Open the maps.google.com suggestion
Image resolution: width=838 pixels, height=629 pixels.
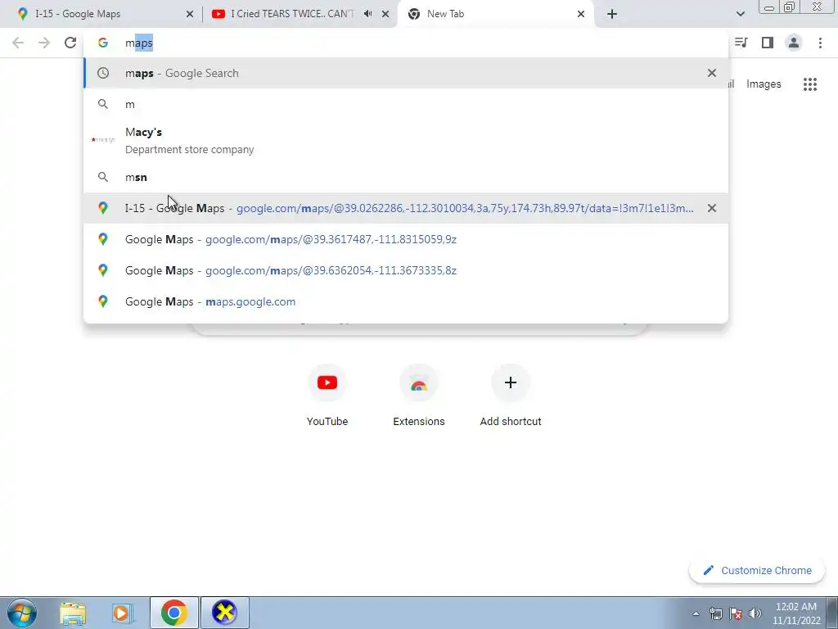point(406,301)
